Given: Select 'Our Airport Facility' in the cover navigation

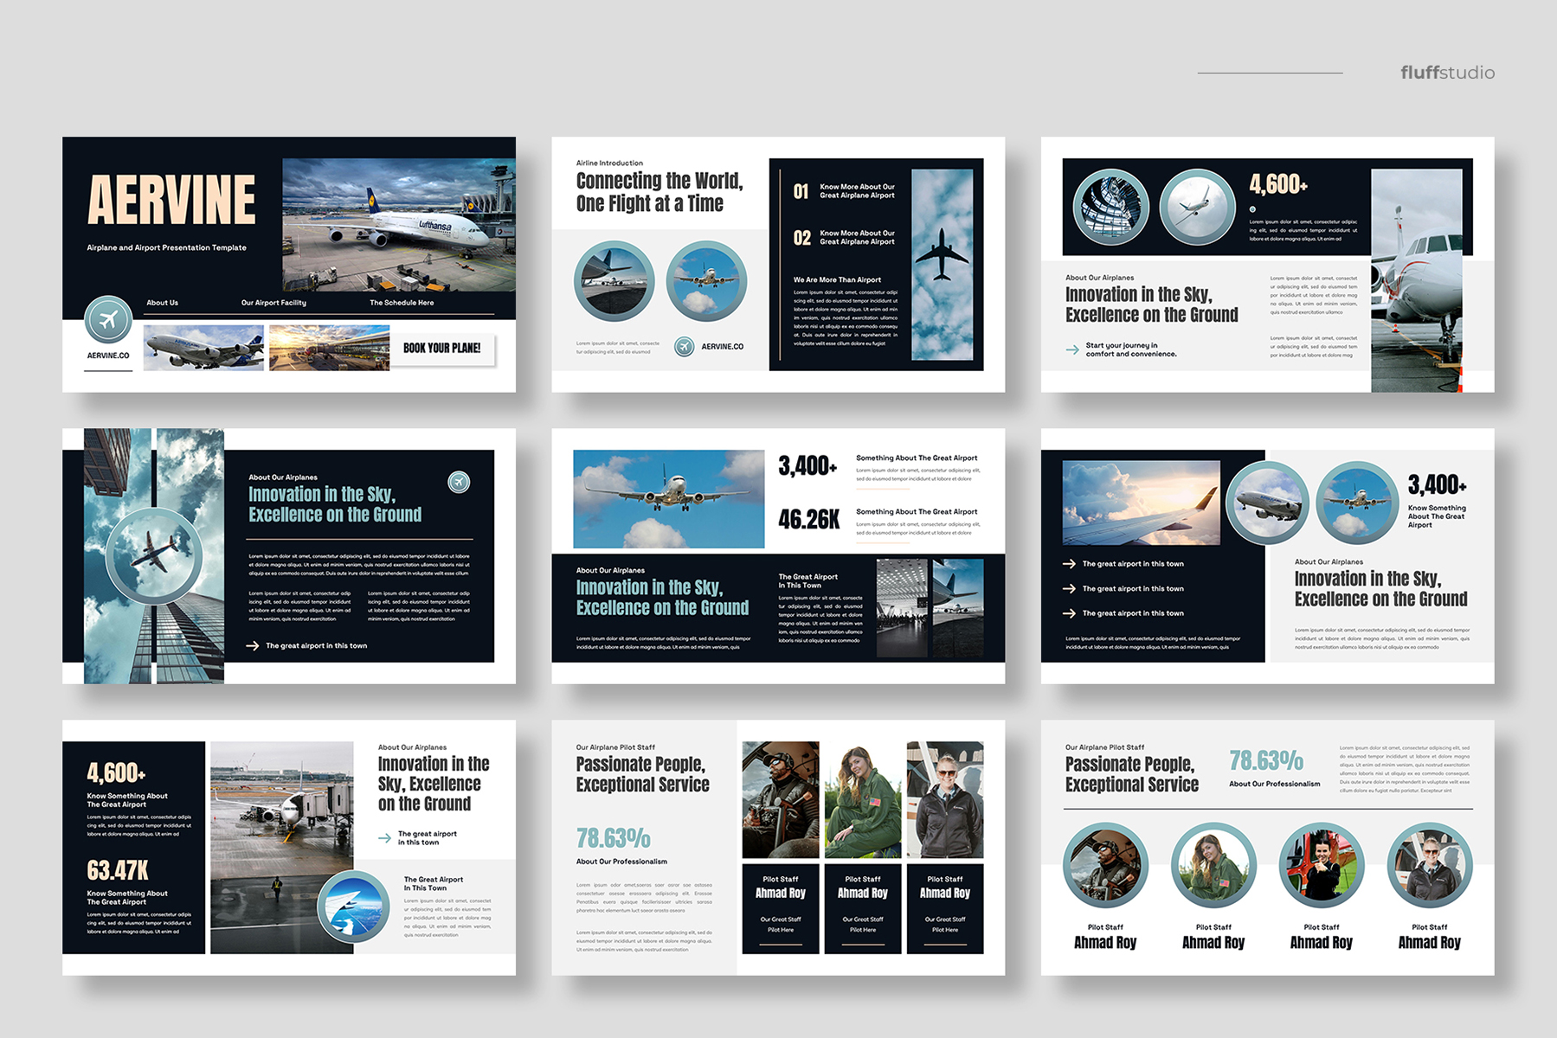Looking at the screenshot, I should click(273, 303).
